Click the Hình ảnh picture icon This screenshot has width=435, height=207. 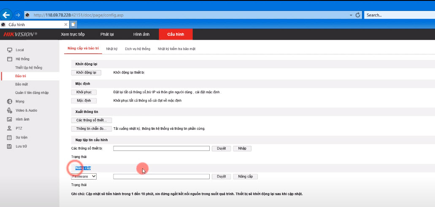pyautogui.click(x=9, y=119)
